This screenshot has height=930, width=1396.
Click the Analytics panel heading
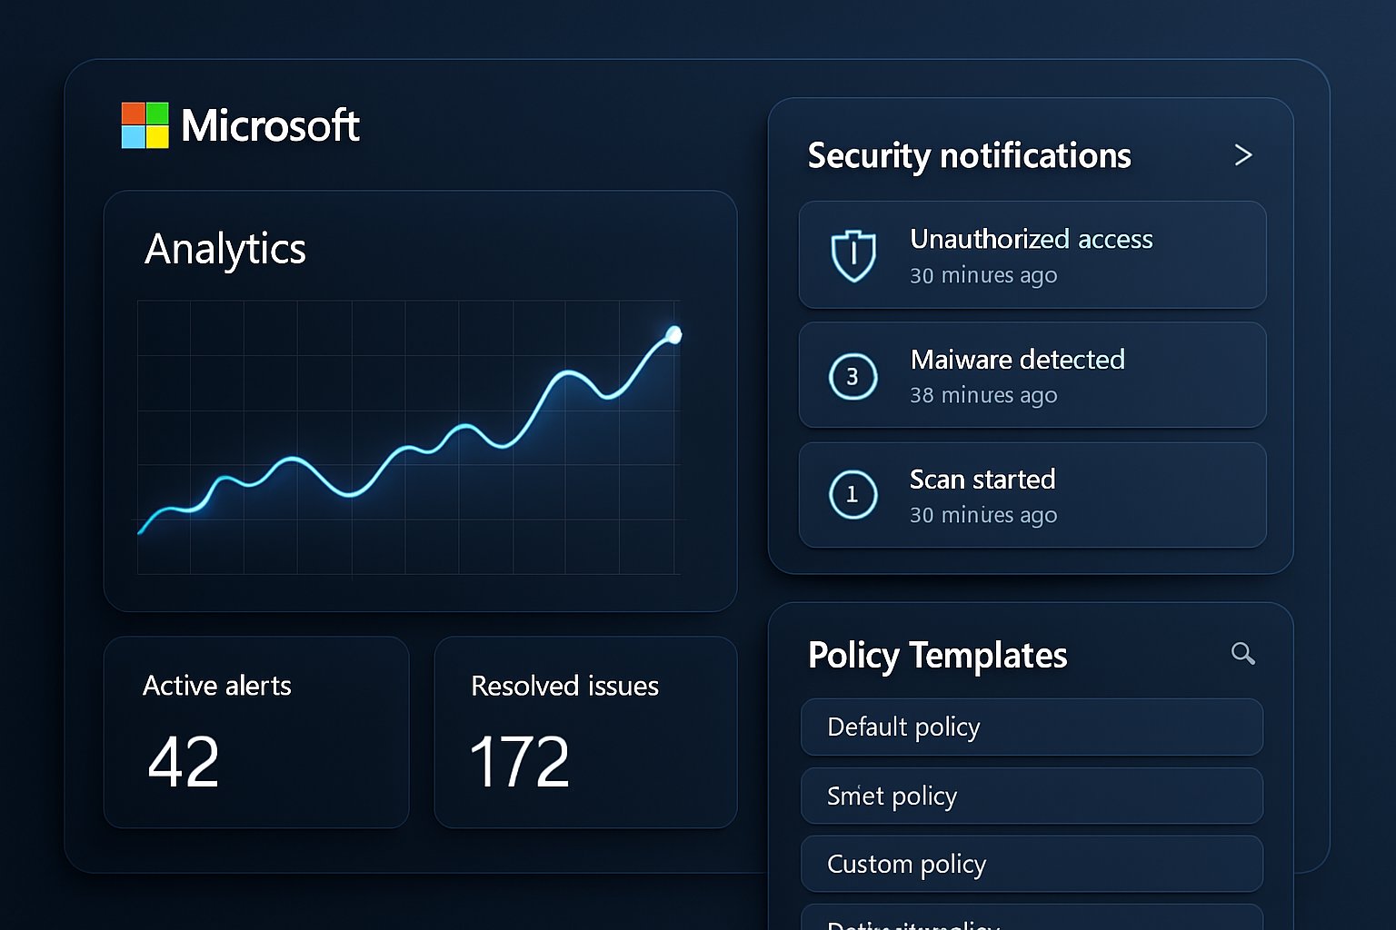click(x=225, y=249)
